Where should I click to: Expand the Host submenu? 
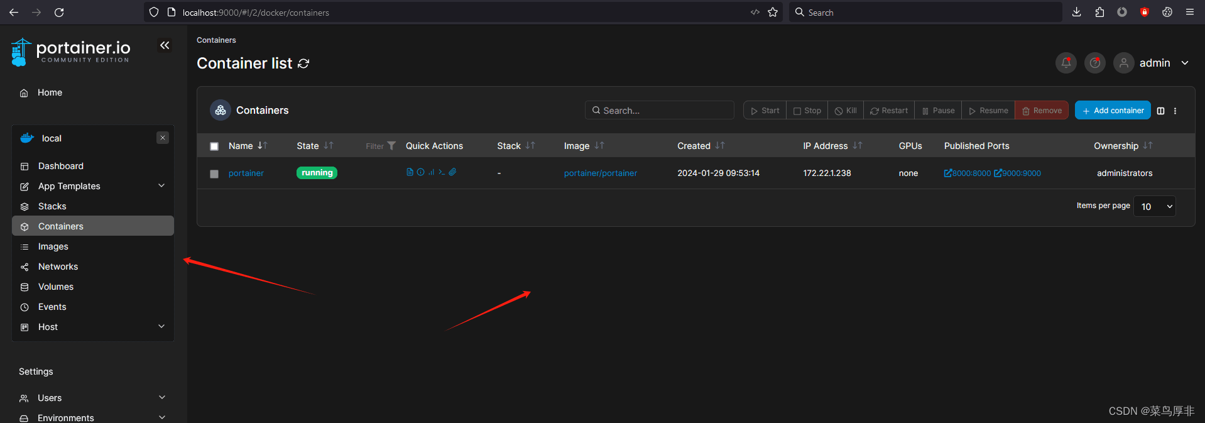(x=161, y=326)
